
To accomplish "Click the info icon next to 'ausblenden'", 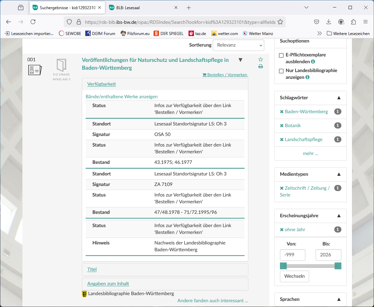I will tap(313, 62).
